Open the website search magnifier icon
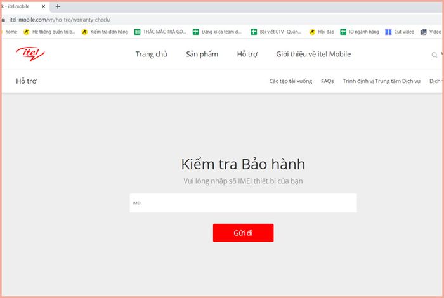The width and height of the screenshot is (444, 298). 434,55
